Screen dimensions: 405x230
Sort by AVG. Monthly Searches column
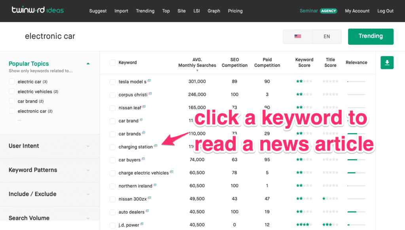tap(197, 63)
